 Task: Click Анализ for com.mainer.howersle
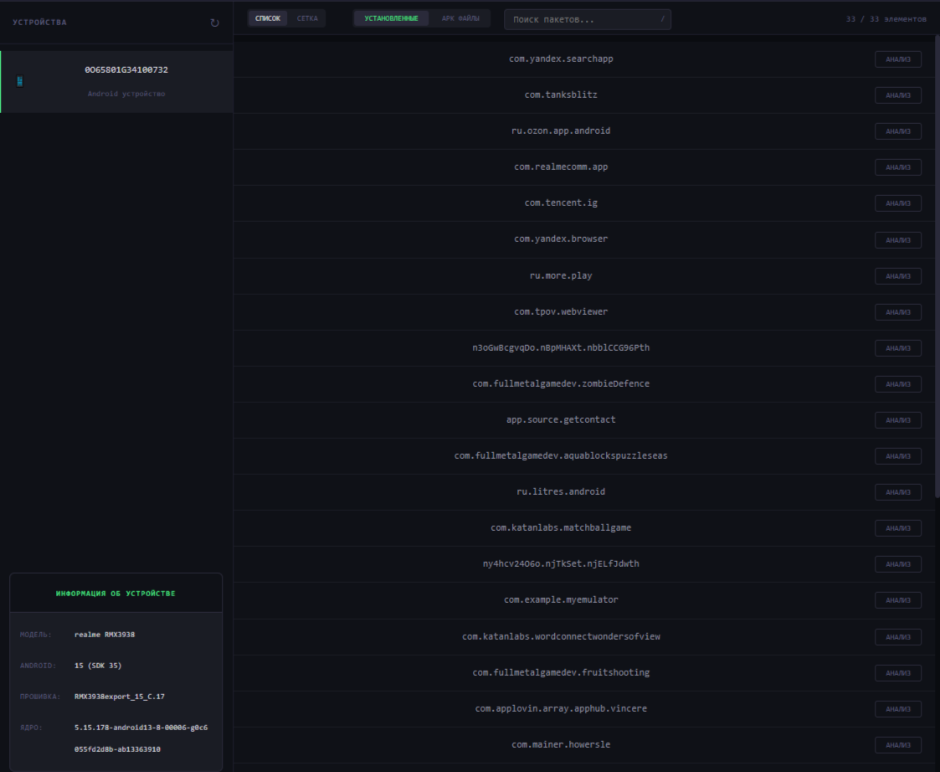click(897, 745)
